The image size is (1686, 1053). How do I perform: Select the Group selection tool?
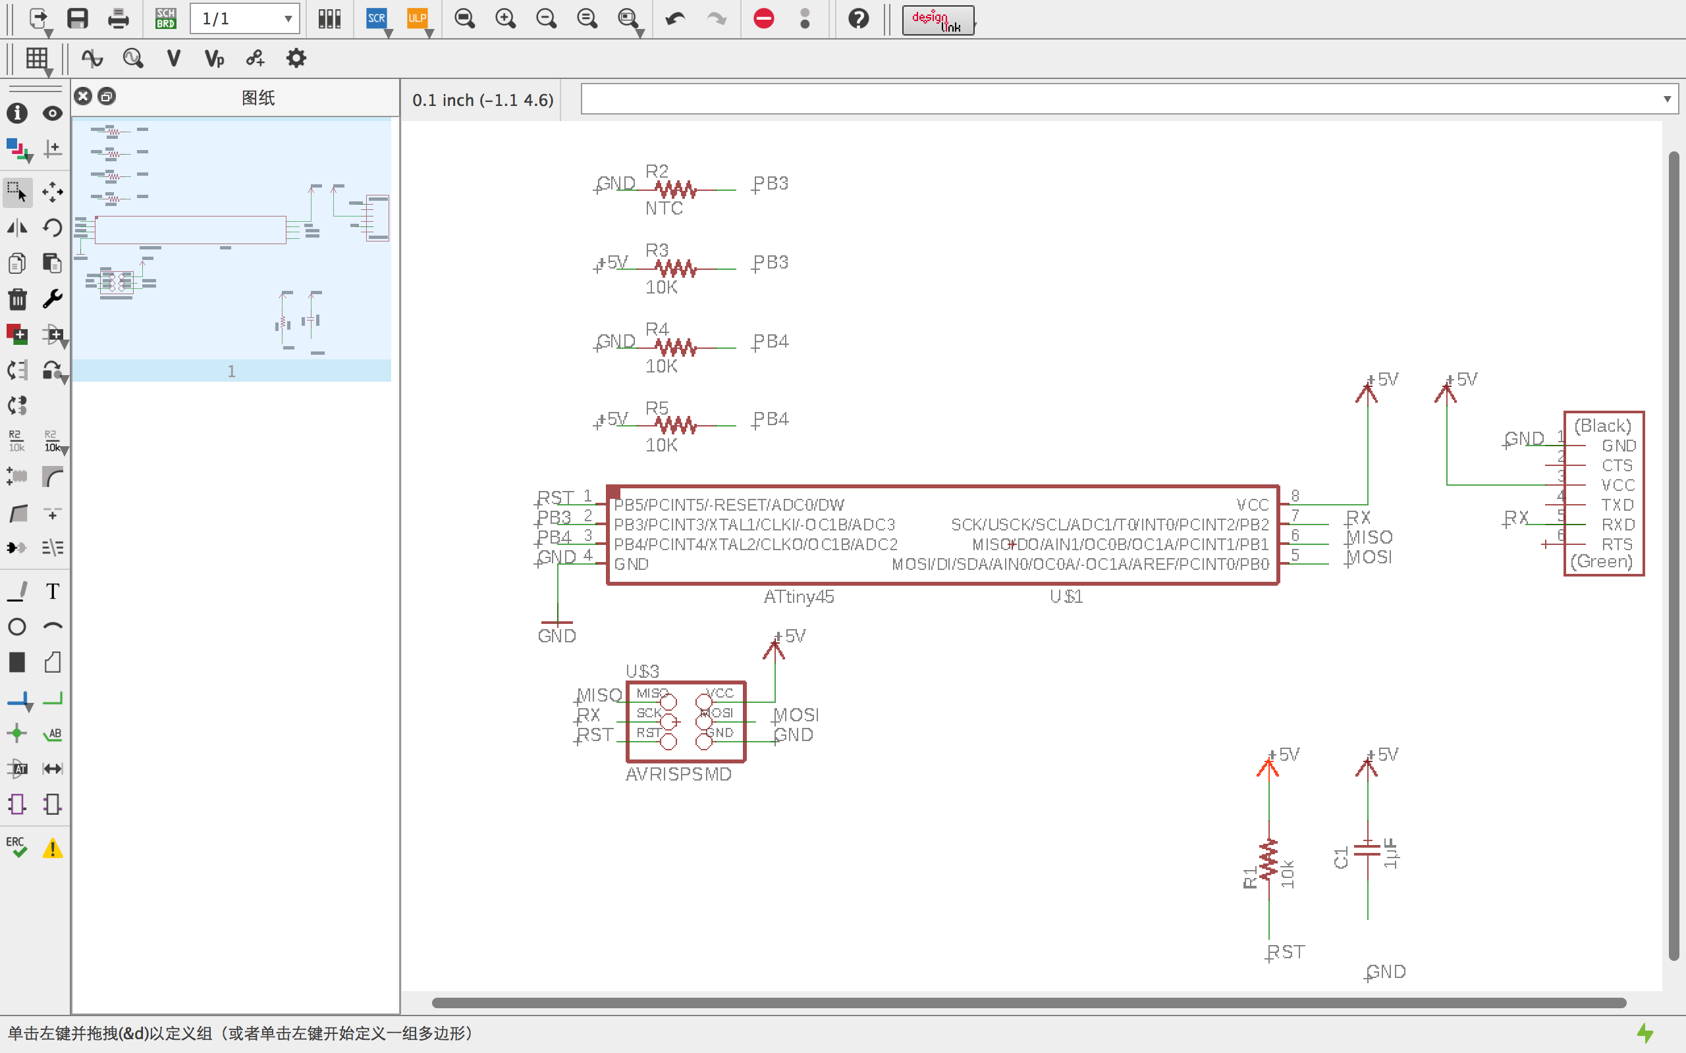(17, 192)
